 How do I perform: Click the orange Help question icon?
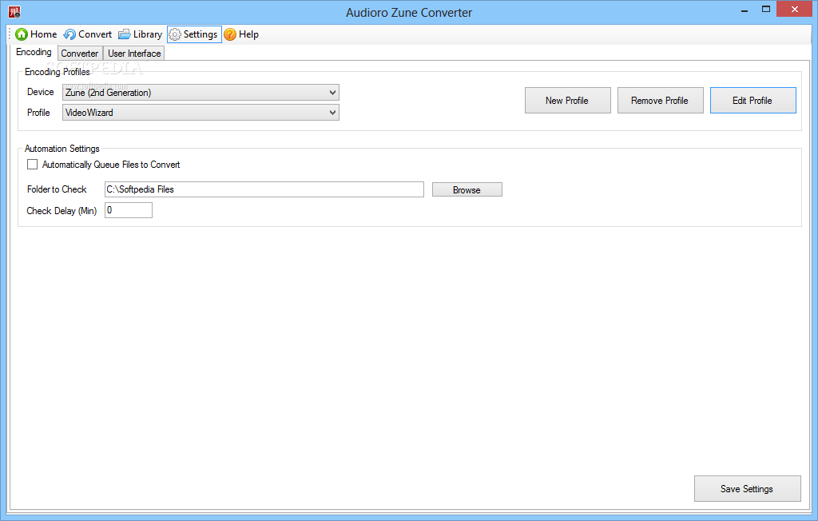click(x=230, y=34)
